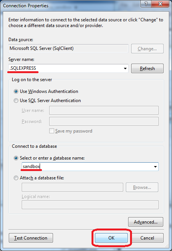
Task: Click the Refresh server list button
Action: (x=147, y=69)
